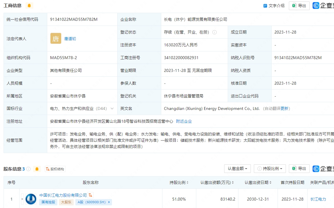Export shareholder list with 导出 button
Viewport: 334px width, 208px height.
click(299, 168)
